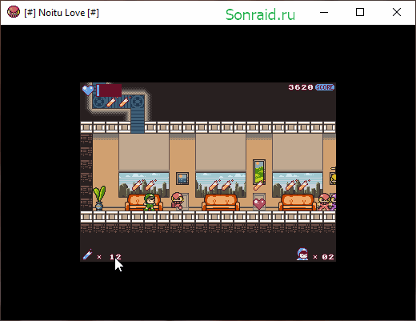Click the blue SCORE badge
The width and height of the screenshot is (416, 321).
325,87
